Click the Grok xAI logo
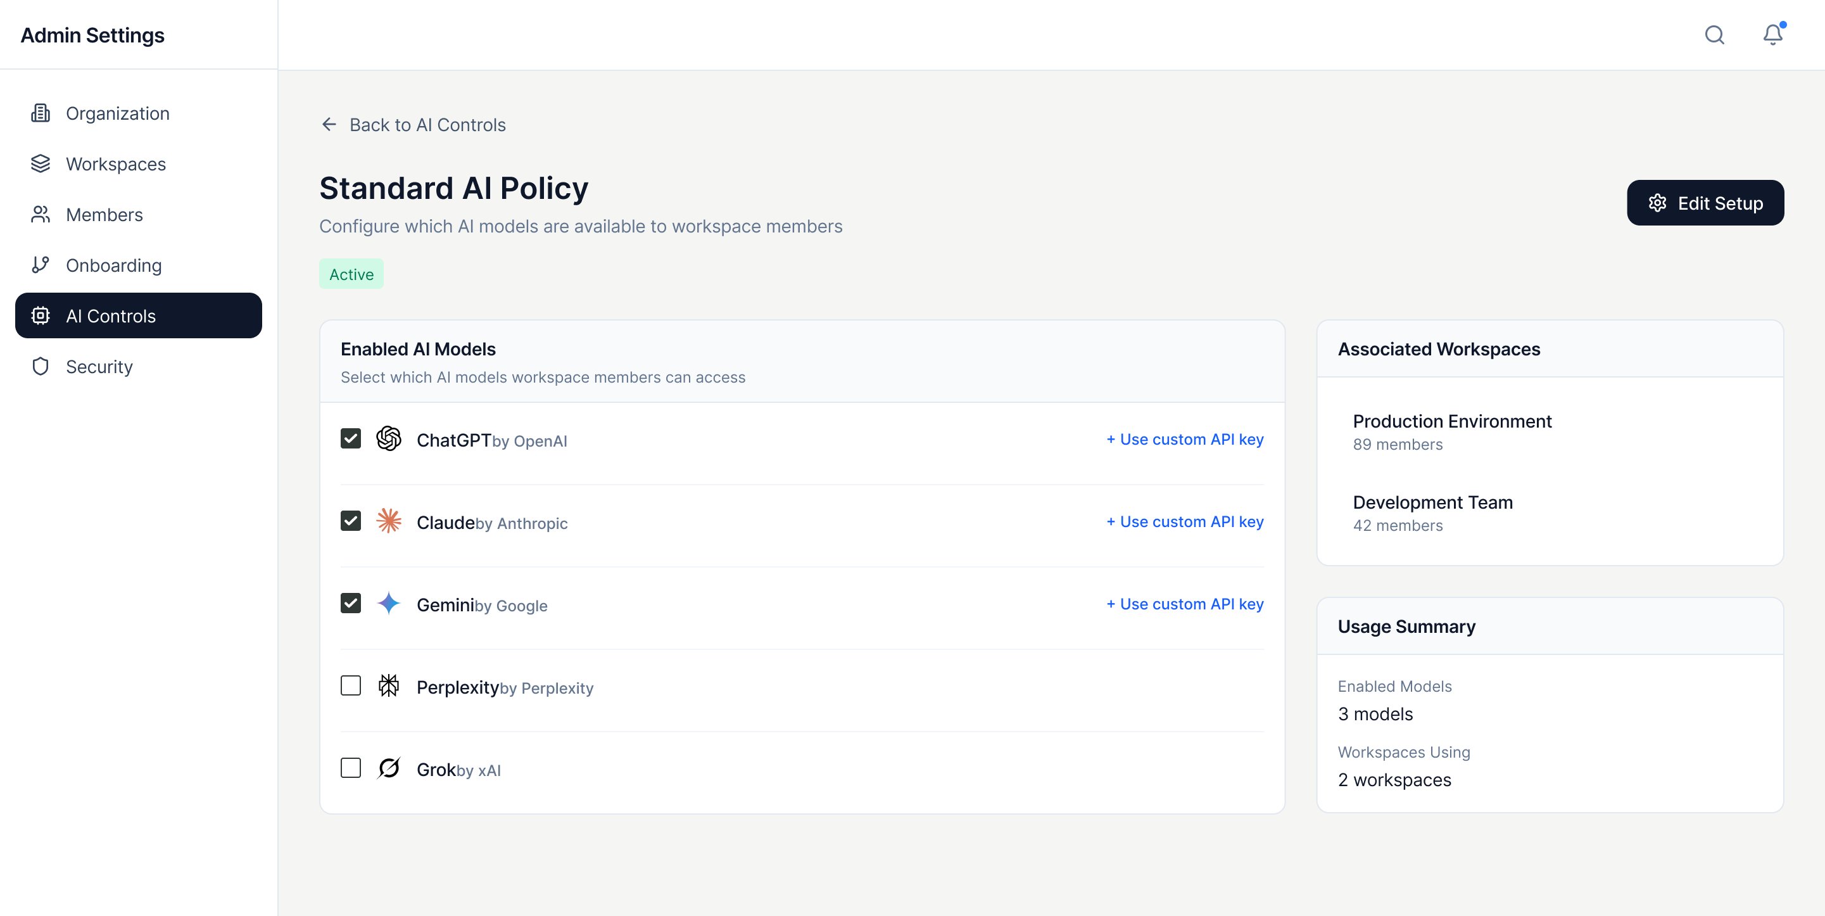The height and width of the screenshot is (916, 1825). [388, 768]
